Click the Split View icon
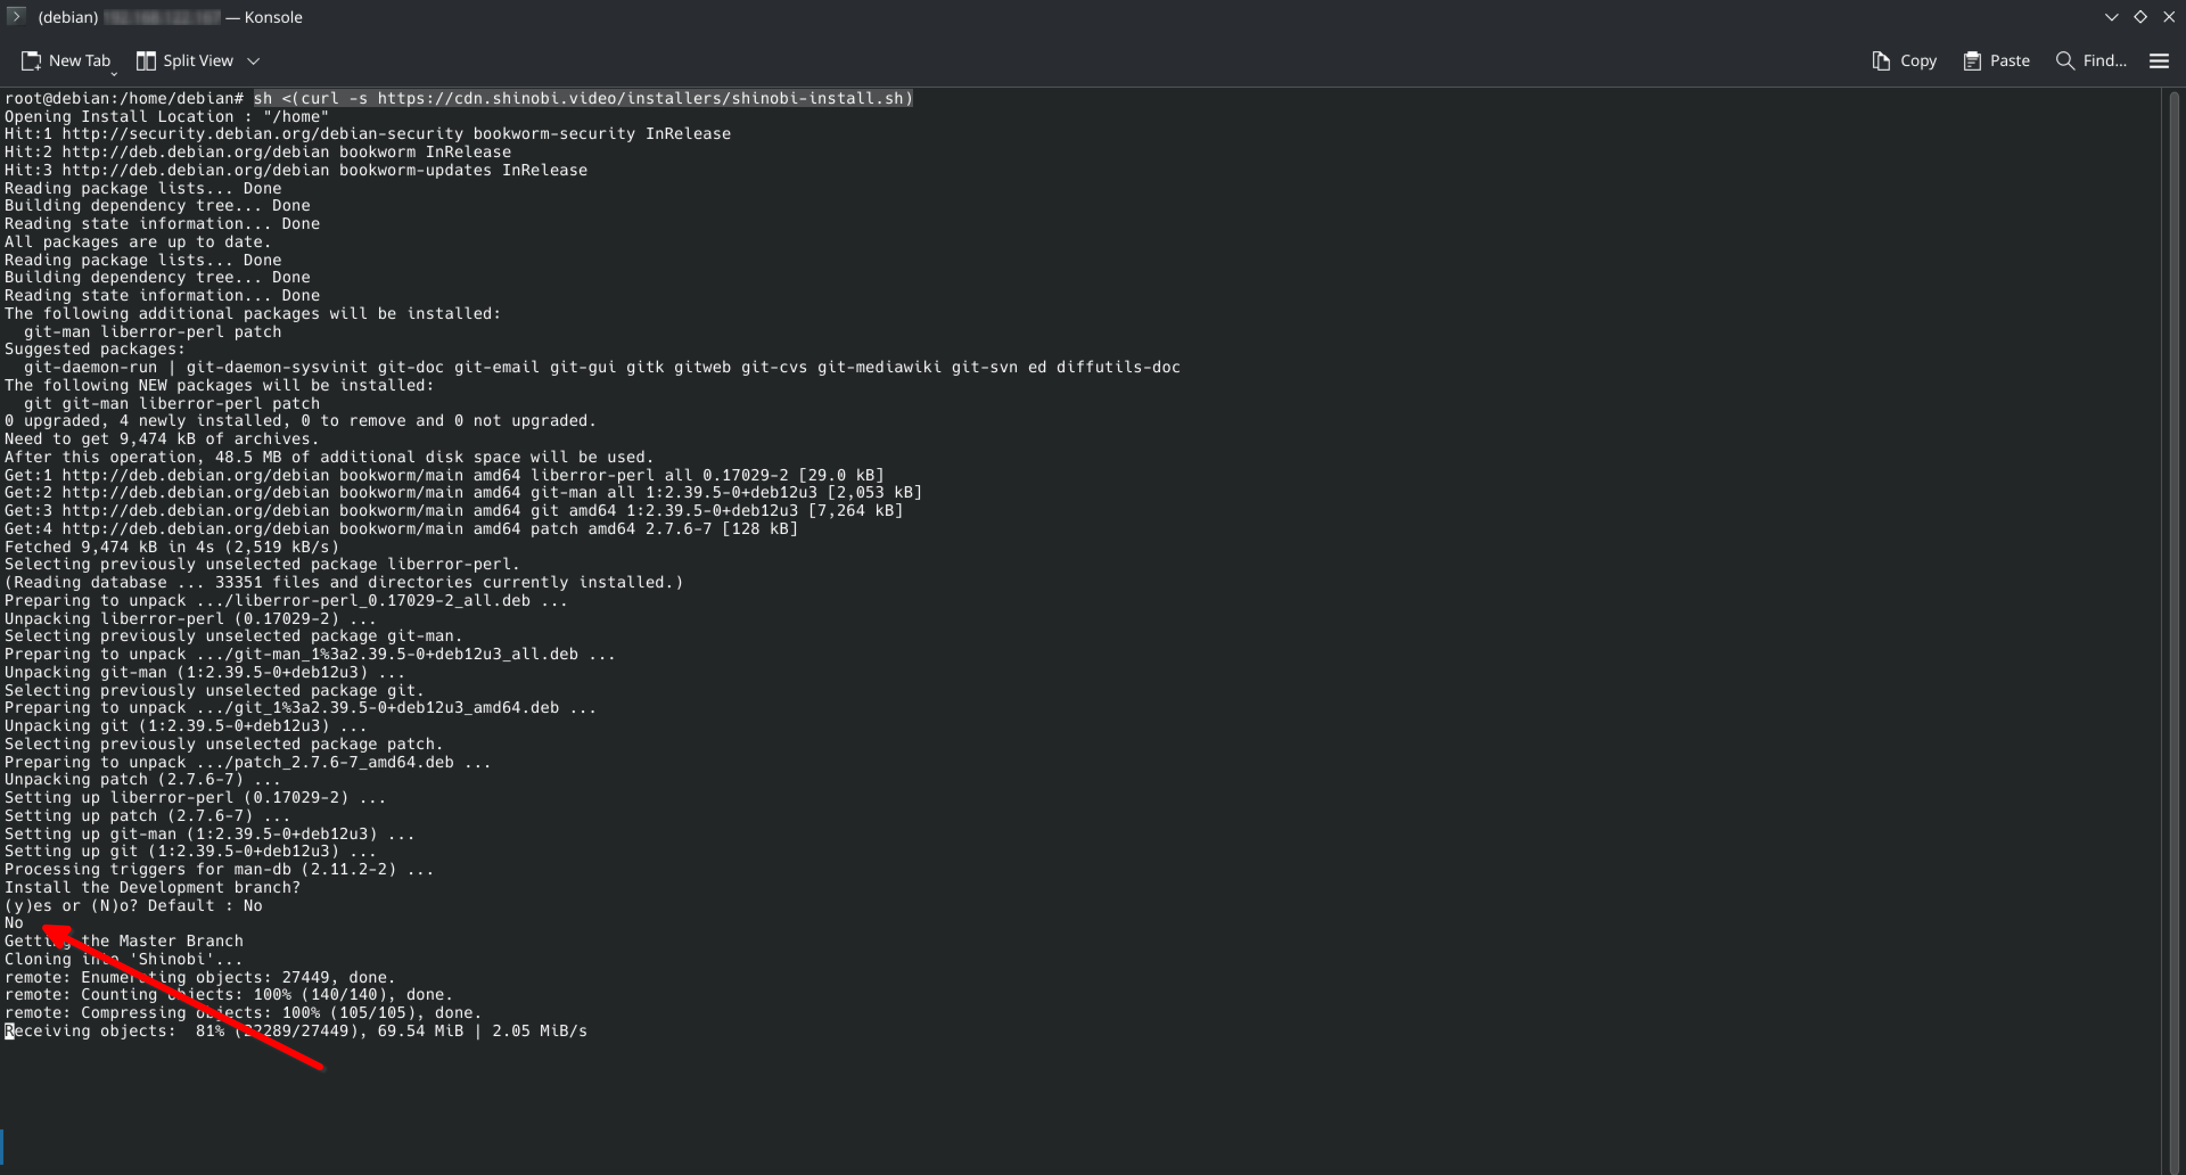 tap(146, 60)
